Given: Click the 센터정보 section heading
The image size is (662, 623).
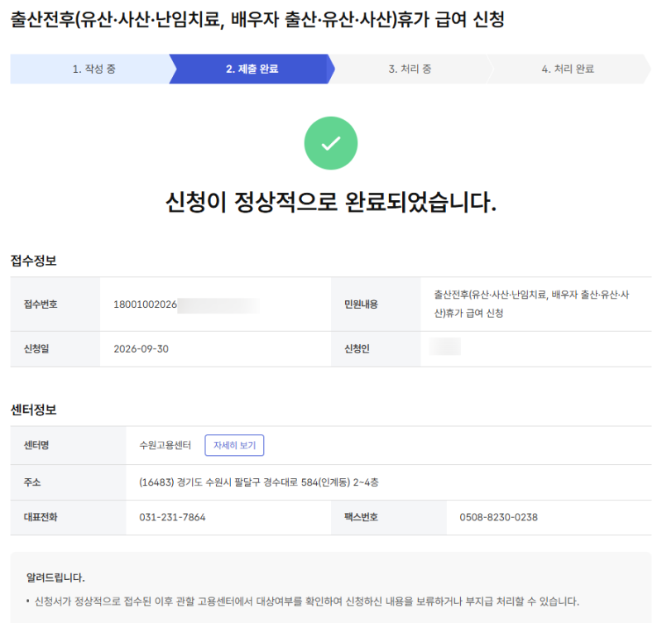Looking at the screenshot, I should point(33,410).
